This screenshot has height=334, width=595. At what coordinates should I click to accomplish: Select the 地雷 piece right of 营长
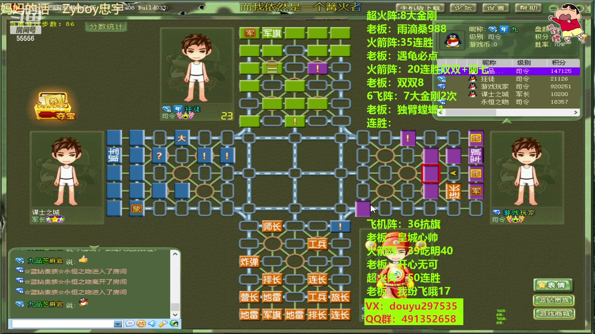[272, 297]
